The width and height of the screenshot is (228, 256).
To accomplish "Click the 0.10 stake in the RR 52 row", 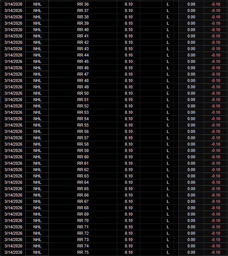I will point(129,106).
